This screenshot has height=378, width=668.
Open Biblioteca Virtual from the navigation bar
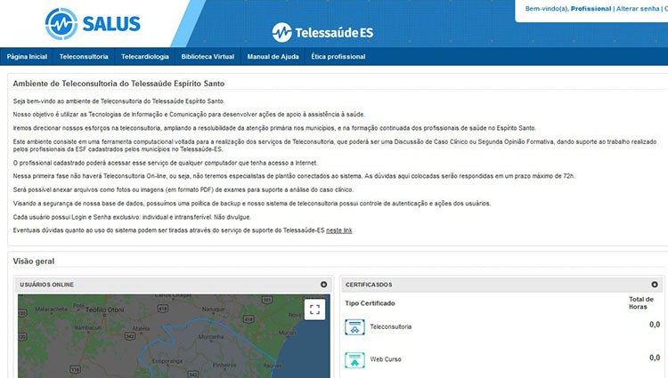pos(208,56)
